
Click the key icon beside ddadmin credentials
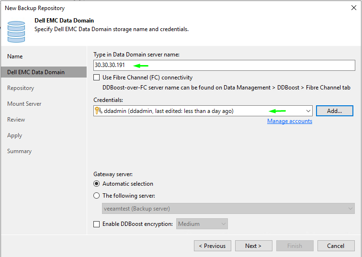pos(98,111)
